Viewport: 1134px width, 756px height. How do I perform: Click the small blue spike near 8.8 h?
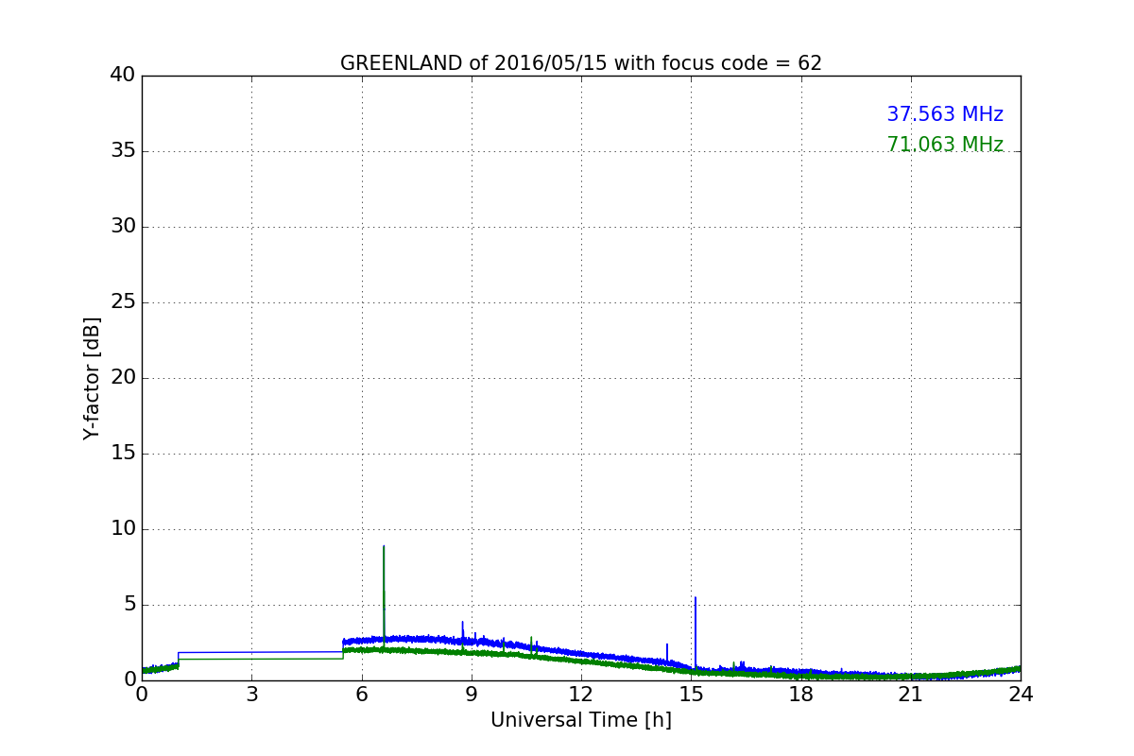(462, 623)
